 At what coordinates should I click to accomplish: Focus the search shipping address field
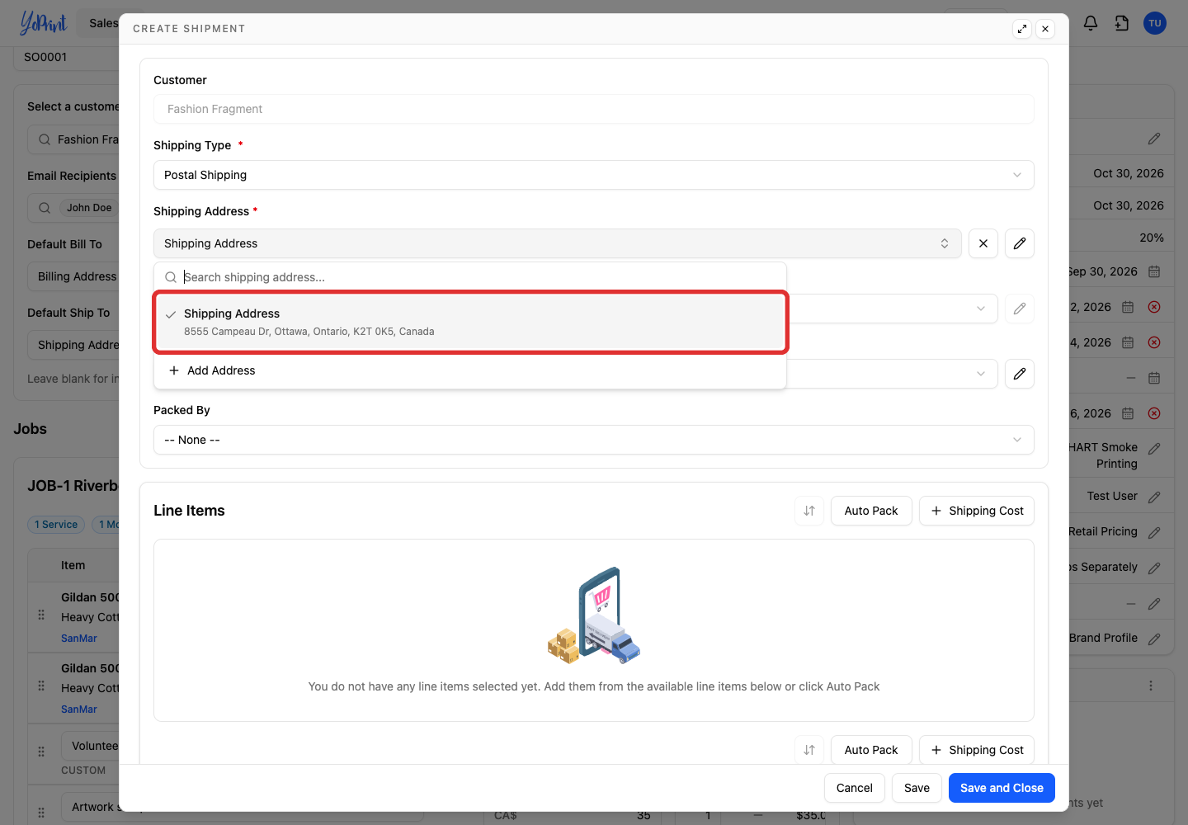pyautogui.click(x=470, y=277)
